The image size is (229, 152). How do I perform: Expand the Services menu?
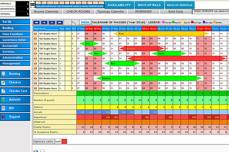click(x=15, y=52)
